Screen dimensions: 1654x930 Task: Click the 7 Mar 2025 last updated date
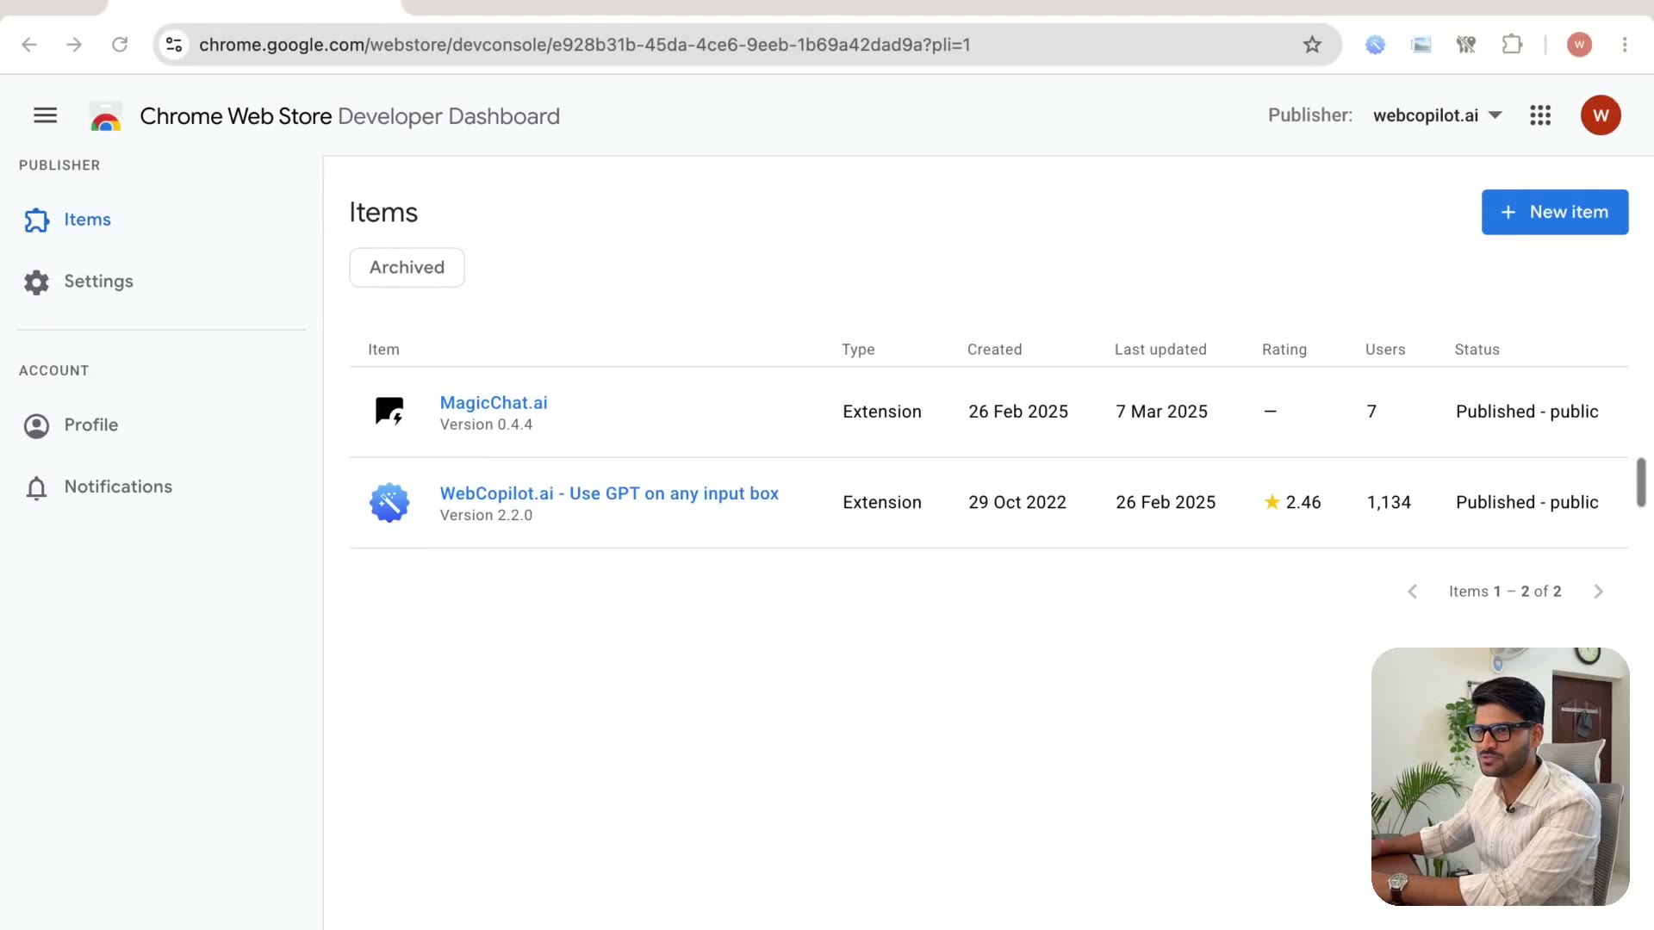tap(1161, 412)
